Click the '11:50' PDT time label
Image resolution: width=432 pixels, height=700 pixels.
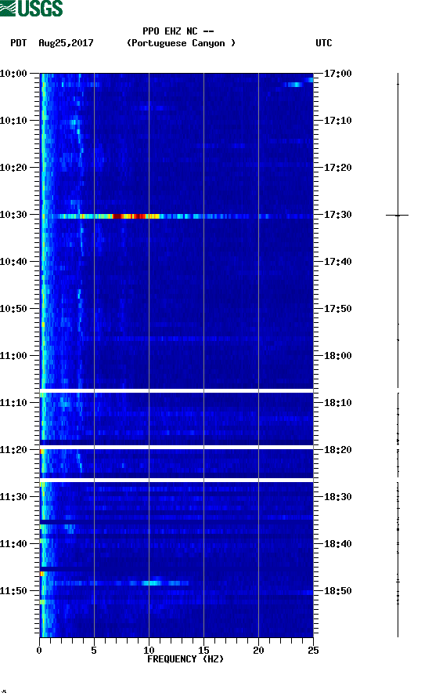[13, 591]
